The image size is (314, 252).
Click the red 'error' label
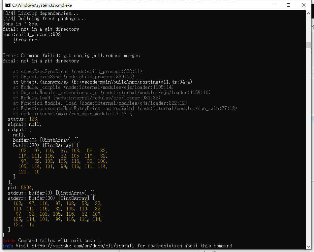point(9,240)
